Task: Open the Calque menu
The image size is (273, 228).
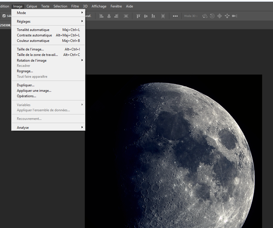Action: point(32,6)
